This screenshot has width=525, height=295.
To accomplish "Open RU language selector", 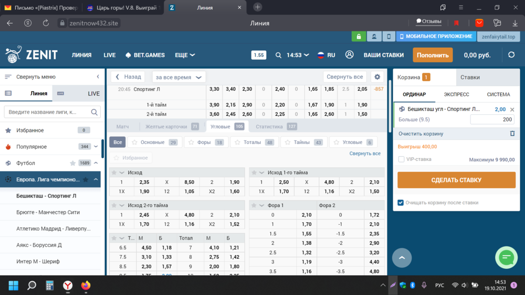I will [326, 55].
